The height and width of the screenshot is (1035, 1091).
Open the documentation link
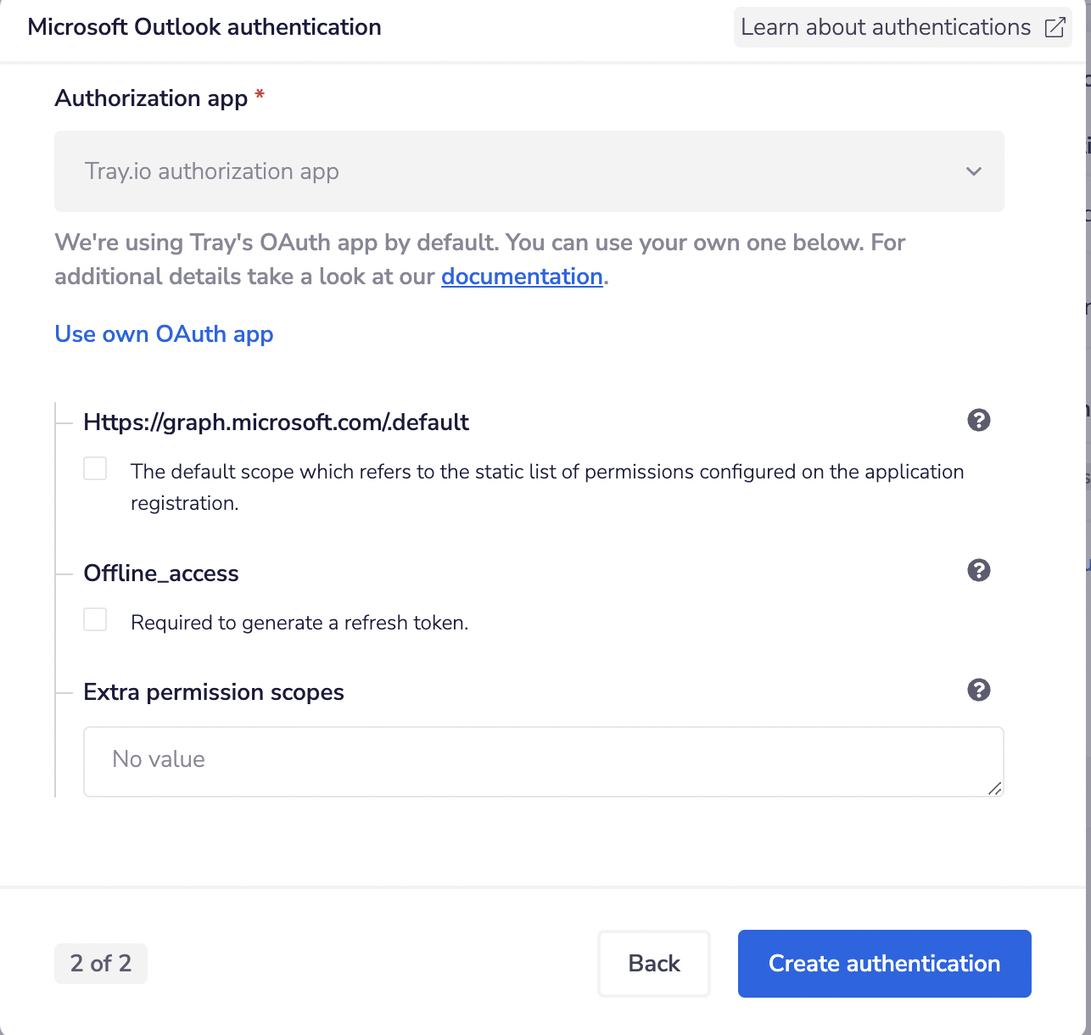(522, 277)
